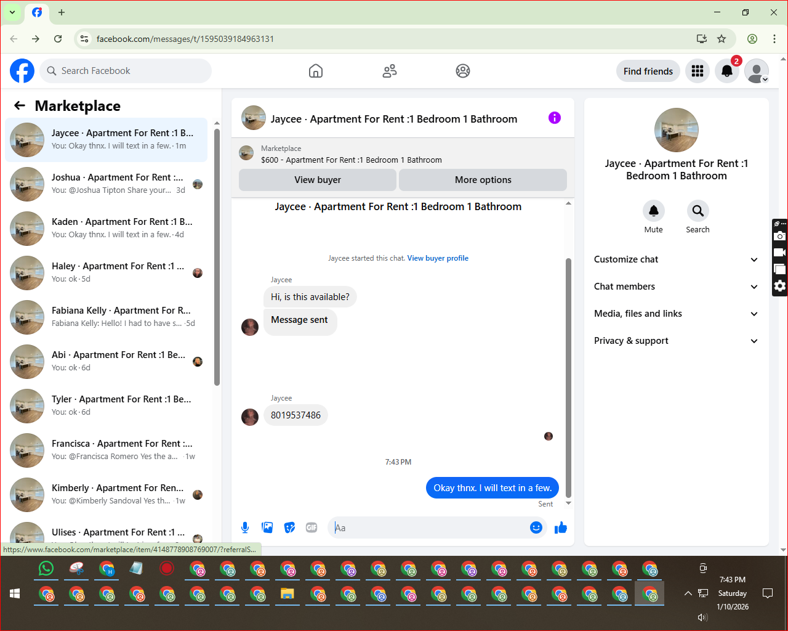Open Kimberly conversation in the list
This screenshot has height=631, width=788.
point(107,495)
